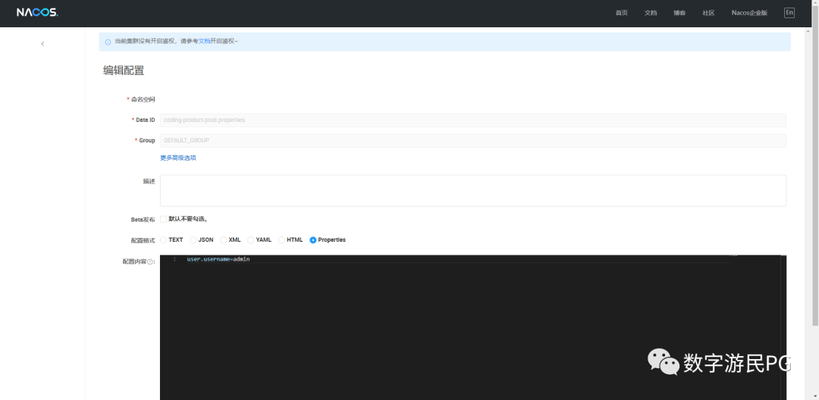The height and width of the screenshot is (400, 819).
Task: Open the 博客 menu item
Action: (x=679, y=13)
